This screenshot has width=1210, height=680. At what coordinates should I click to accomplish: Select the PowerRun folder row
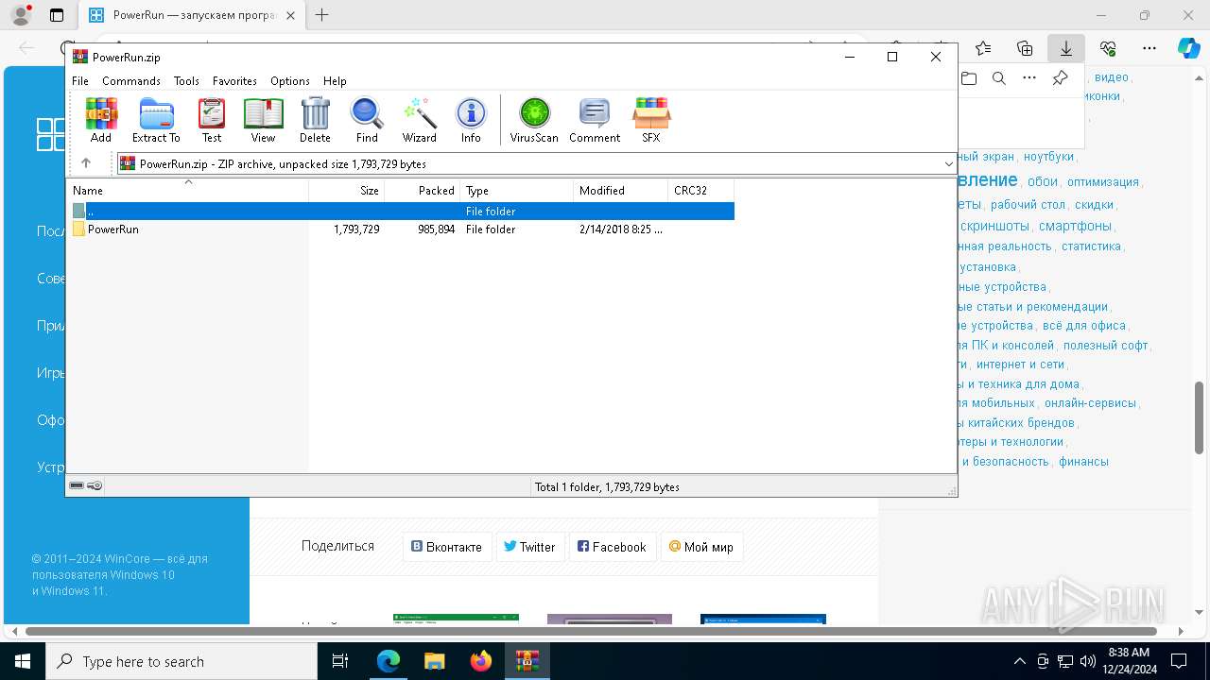(x=401, y=229)
